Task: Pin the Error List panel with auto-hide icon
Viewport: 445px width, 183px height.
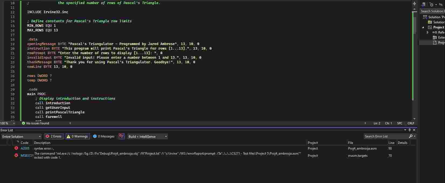Action: click(410, 130)
